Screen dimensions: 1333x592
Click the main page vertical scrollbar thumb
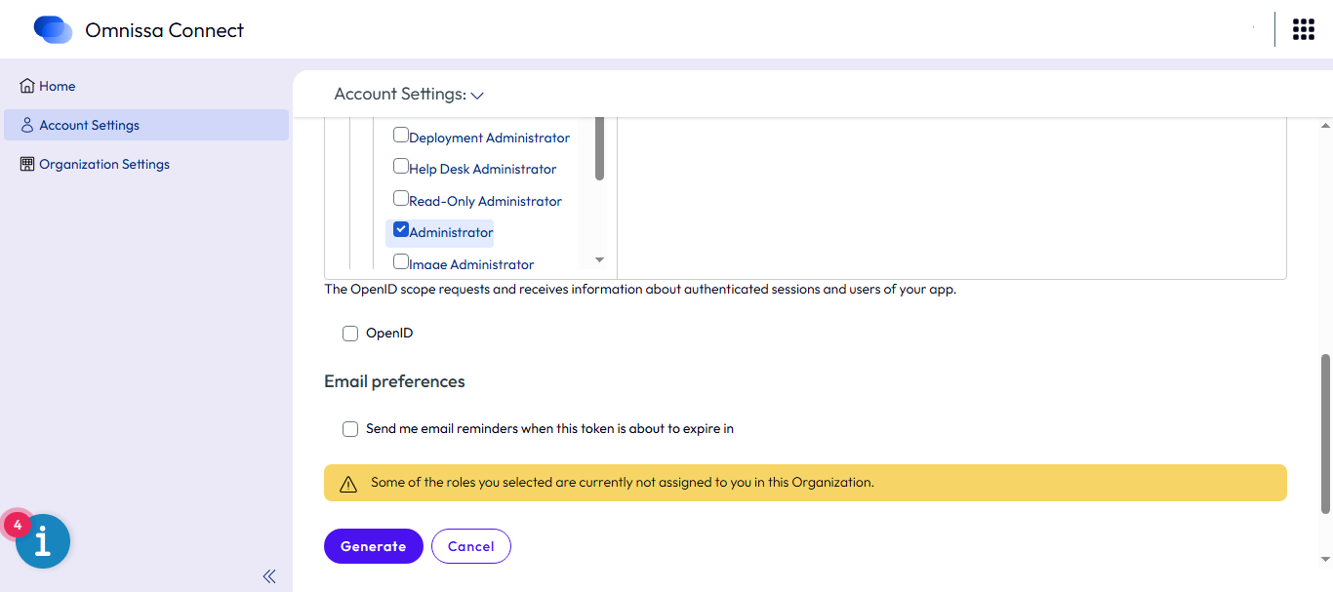point(1325,433)
